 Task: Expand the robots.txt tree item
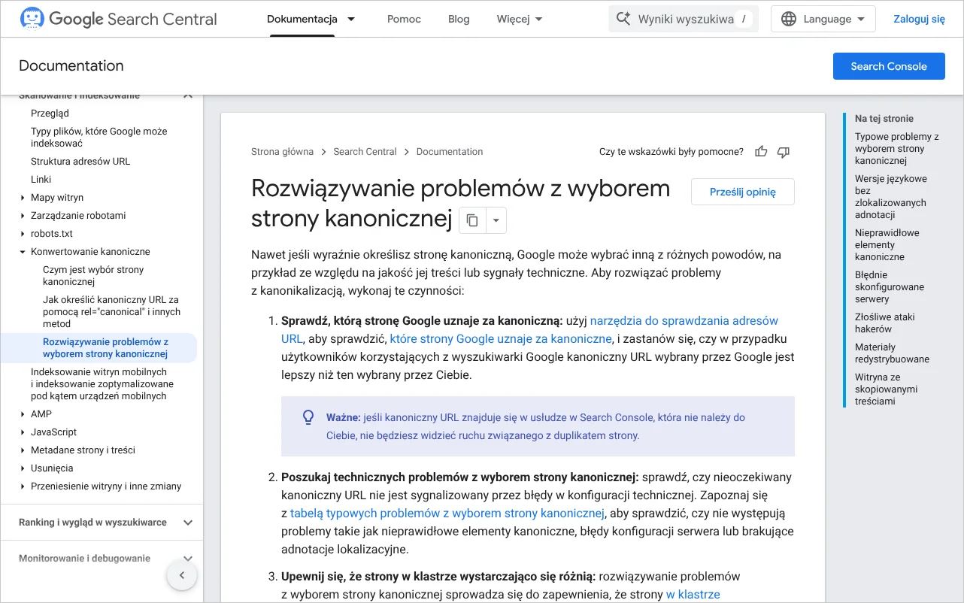click(x=23, y=234)
